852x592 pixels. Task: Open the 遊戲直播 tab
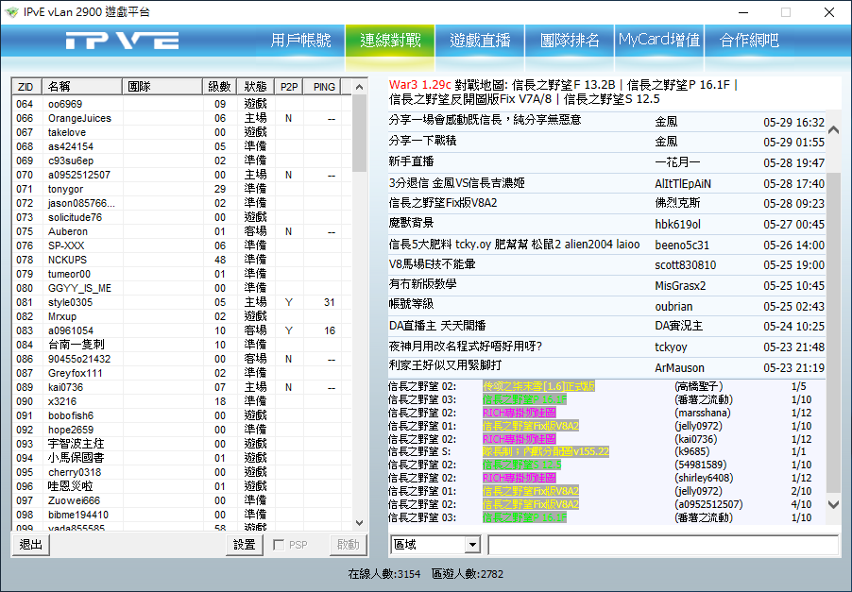tap(480, 41)
